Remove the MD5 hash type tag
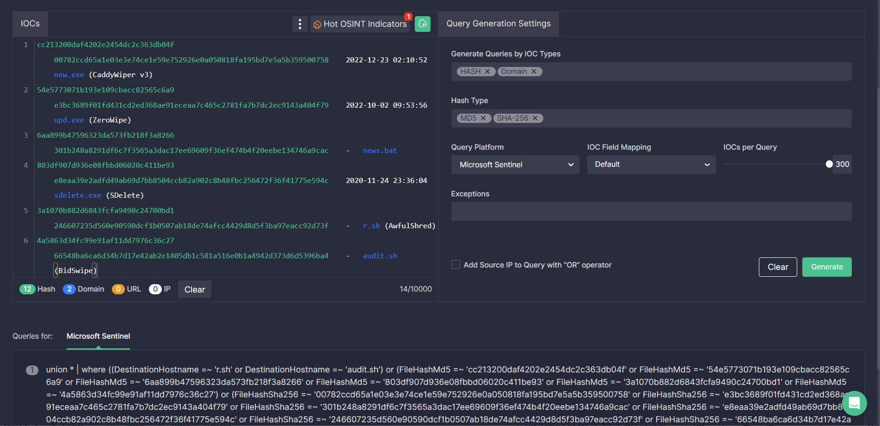The image size is (880, 426). pyautogui.click(x=483, y=118)
